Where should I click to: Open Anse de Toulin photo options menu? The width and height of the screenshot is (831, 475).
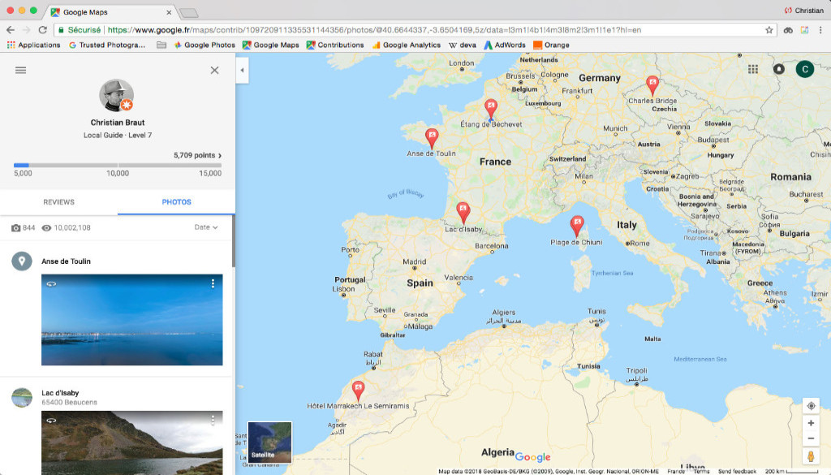click(x=213, y=283)
